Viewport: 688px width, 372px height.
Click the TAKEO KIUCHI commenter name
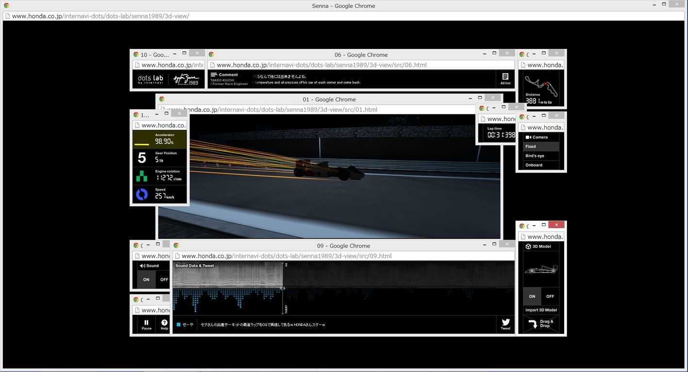click(223, 80)
